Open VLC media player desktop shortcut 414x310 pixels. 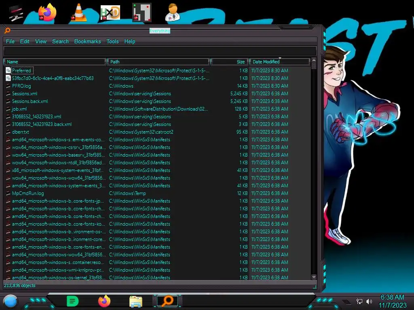point(79,13)
